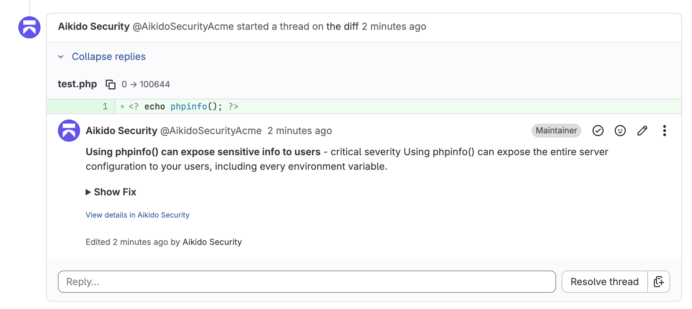Open Aikido Security in the "Edited by" note
This screenshot has width=692, height=309.
click(x=212, y=242)
